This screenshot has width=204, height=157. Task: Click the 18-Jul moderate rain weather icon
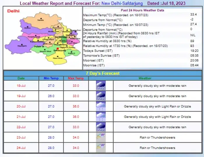click(x=101, y=86)
